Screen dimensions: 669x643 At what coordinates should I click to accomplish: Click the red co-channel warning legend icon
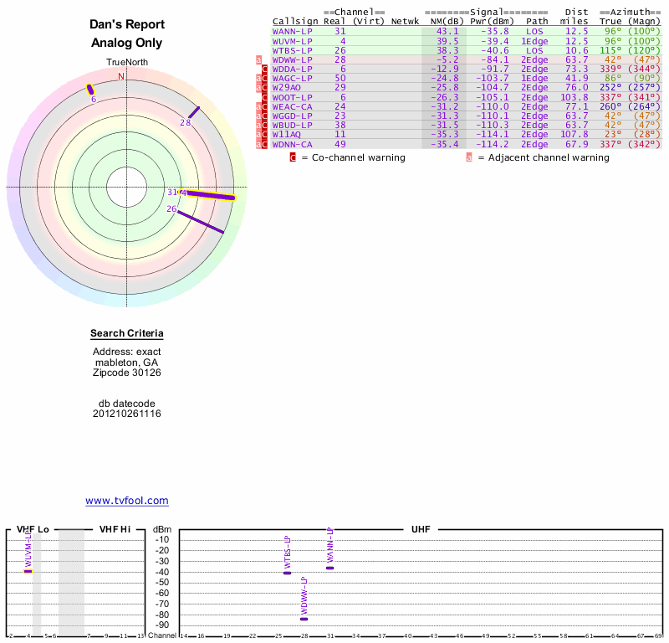[x=293, y=157]
